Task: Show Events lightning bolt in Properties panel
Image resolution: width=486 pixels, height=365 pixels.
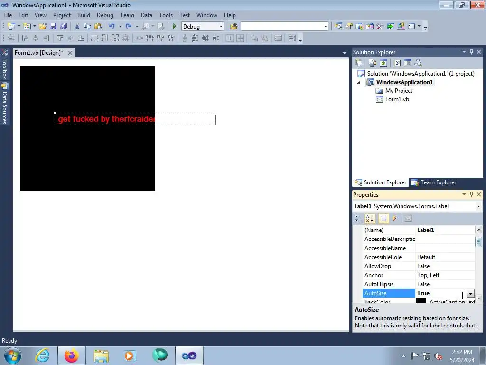Action: click(394, 219)
